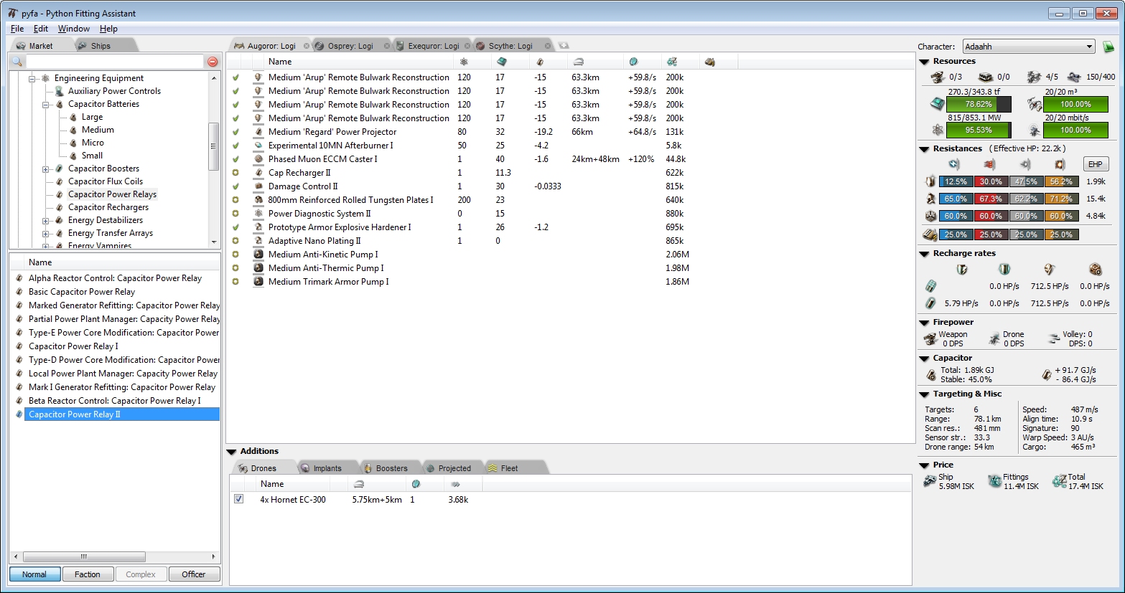Select the Officer filter button
Screen dimensions: 1125x593
(x=194, y=574)
